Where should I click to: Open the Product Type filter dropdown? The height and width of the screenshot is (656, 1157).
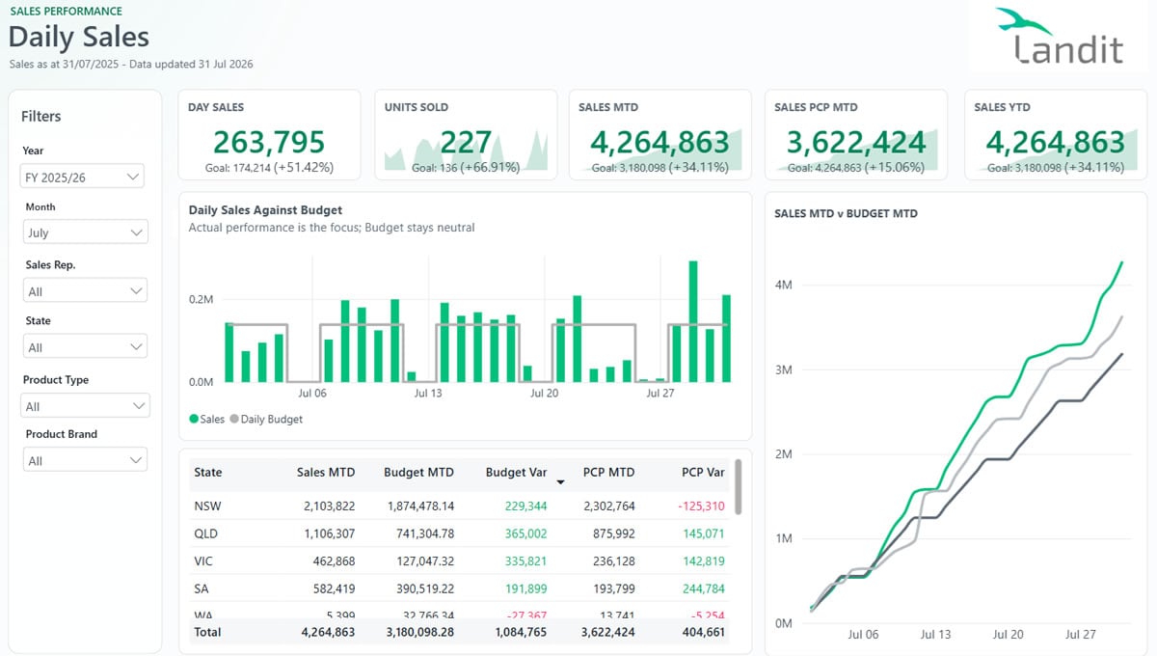click(86, 406)
